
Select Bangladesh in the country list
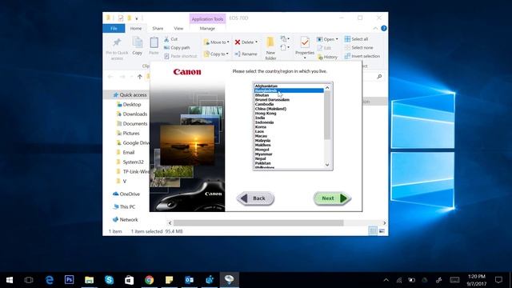pyautogui.click(x=289, y=90)
